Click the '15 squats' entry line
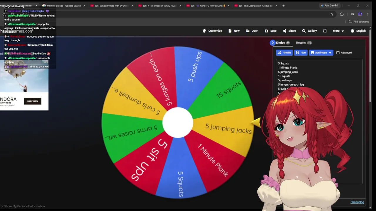376x211 pixels. (x=284, y=76)
